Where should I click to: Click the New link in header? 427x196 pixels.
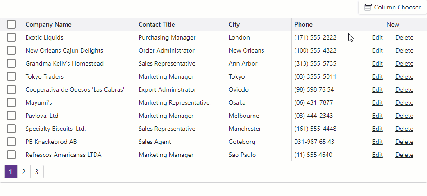click(392, 24)
